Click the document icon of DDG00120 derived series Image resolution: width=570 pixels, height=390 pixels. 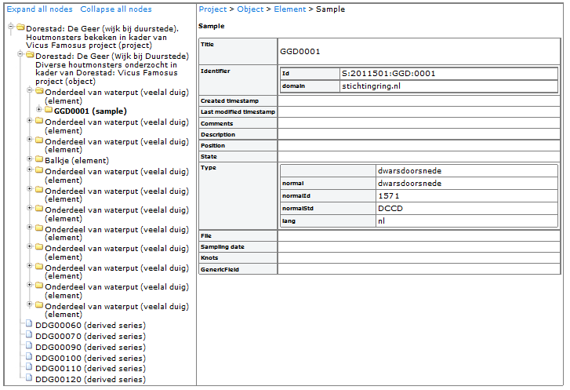tap(29, 377)
